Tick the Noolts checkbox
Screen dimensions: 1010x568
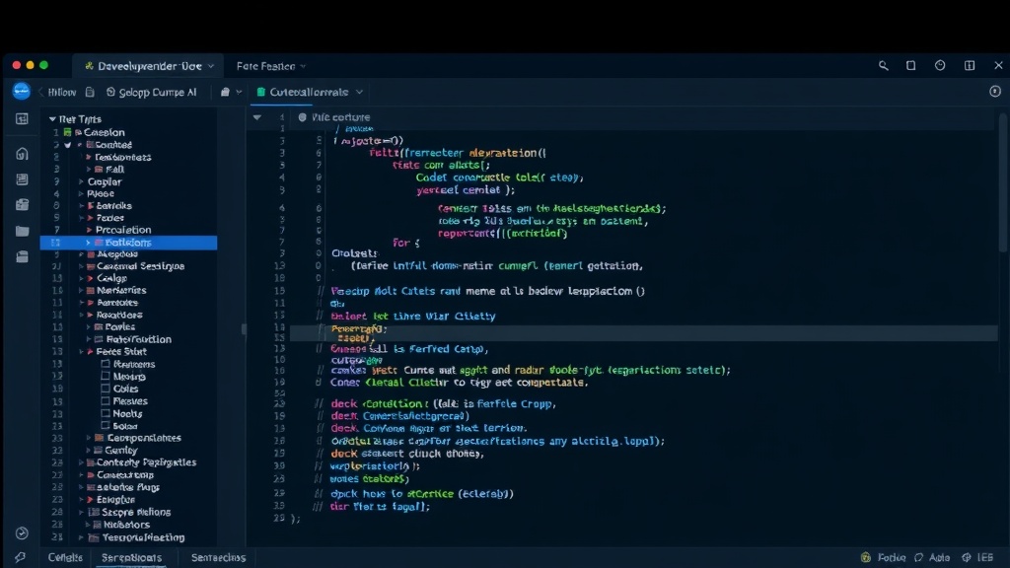(x=106, y=413)
